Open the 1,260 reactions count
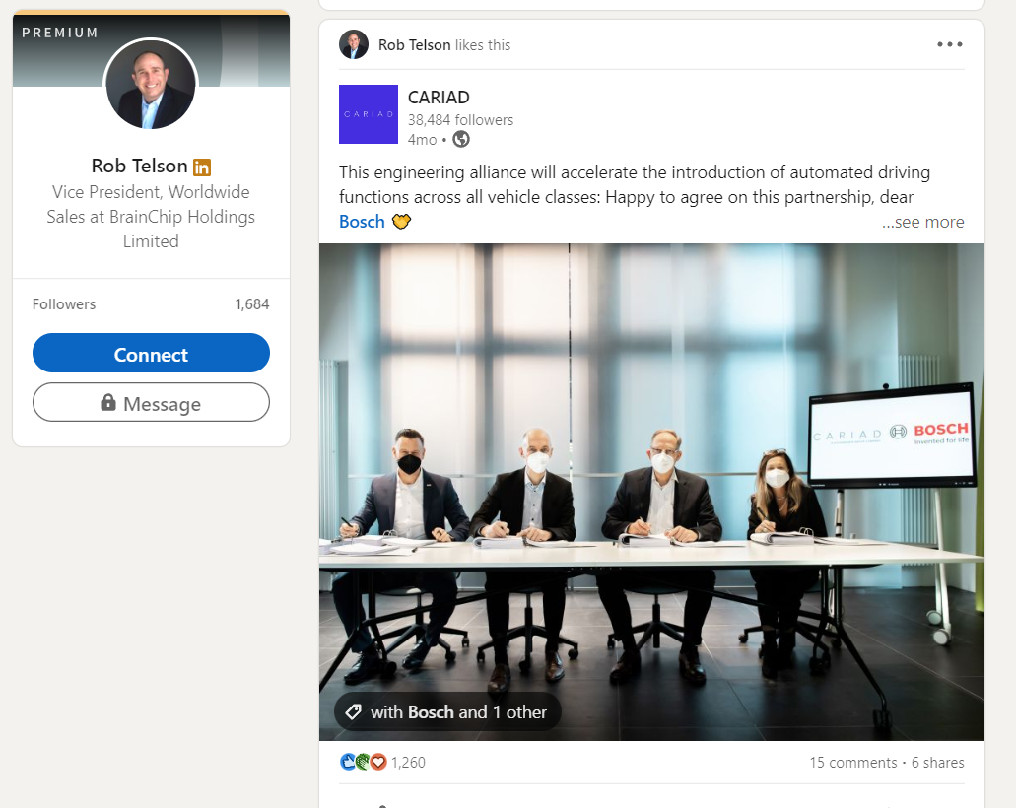Viewport: 1016px width, 808px height. tap(408, 763)
